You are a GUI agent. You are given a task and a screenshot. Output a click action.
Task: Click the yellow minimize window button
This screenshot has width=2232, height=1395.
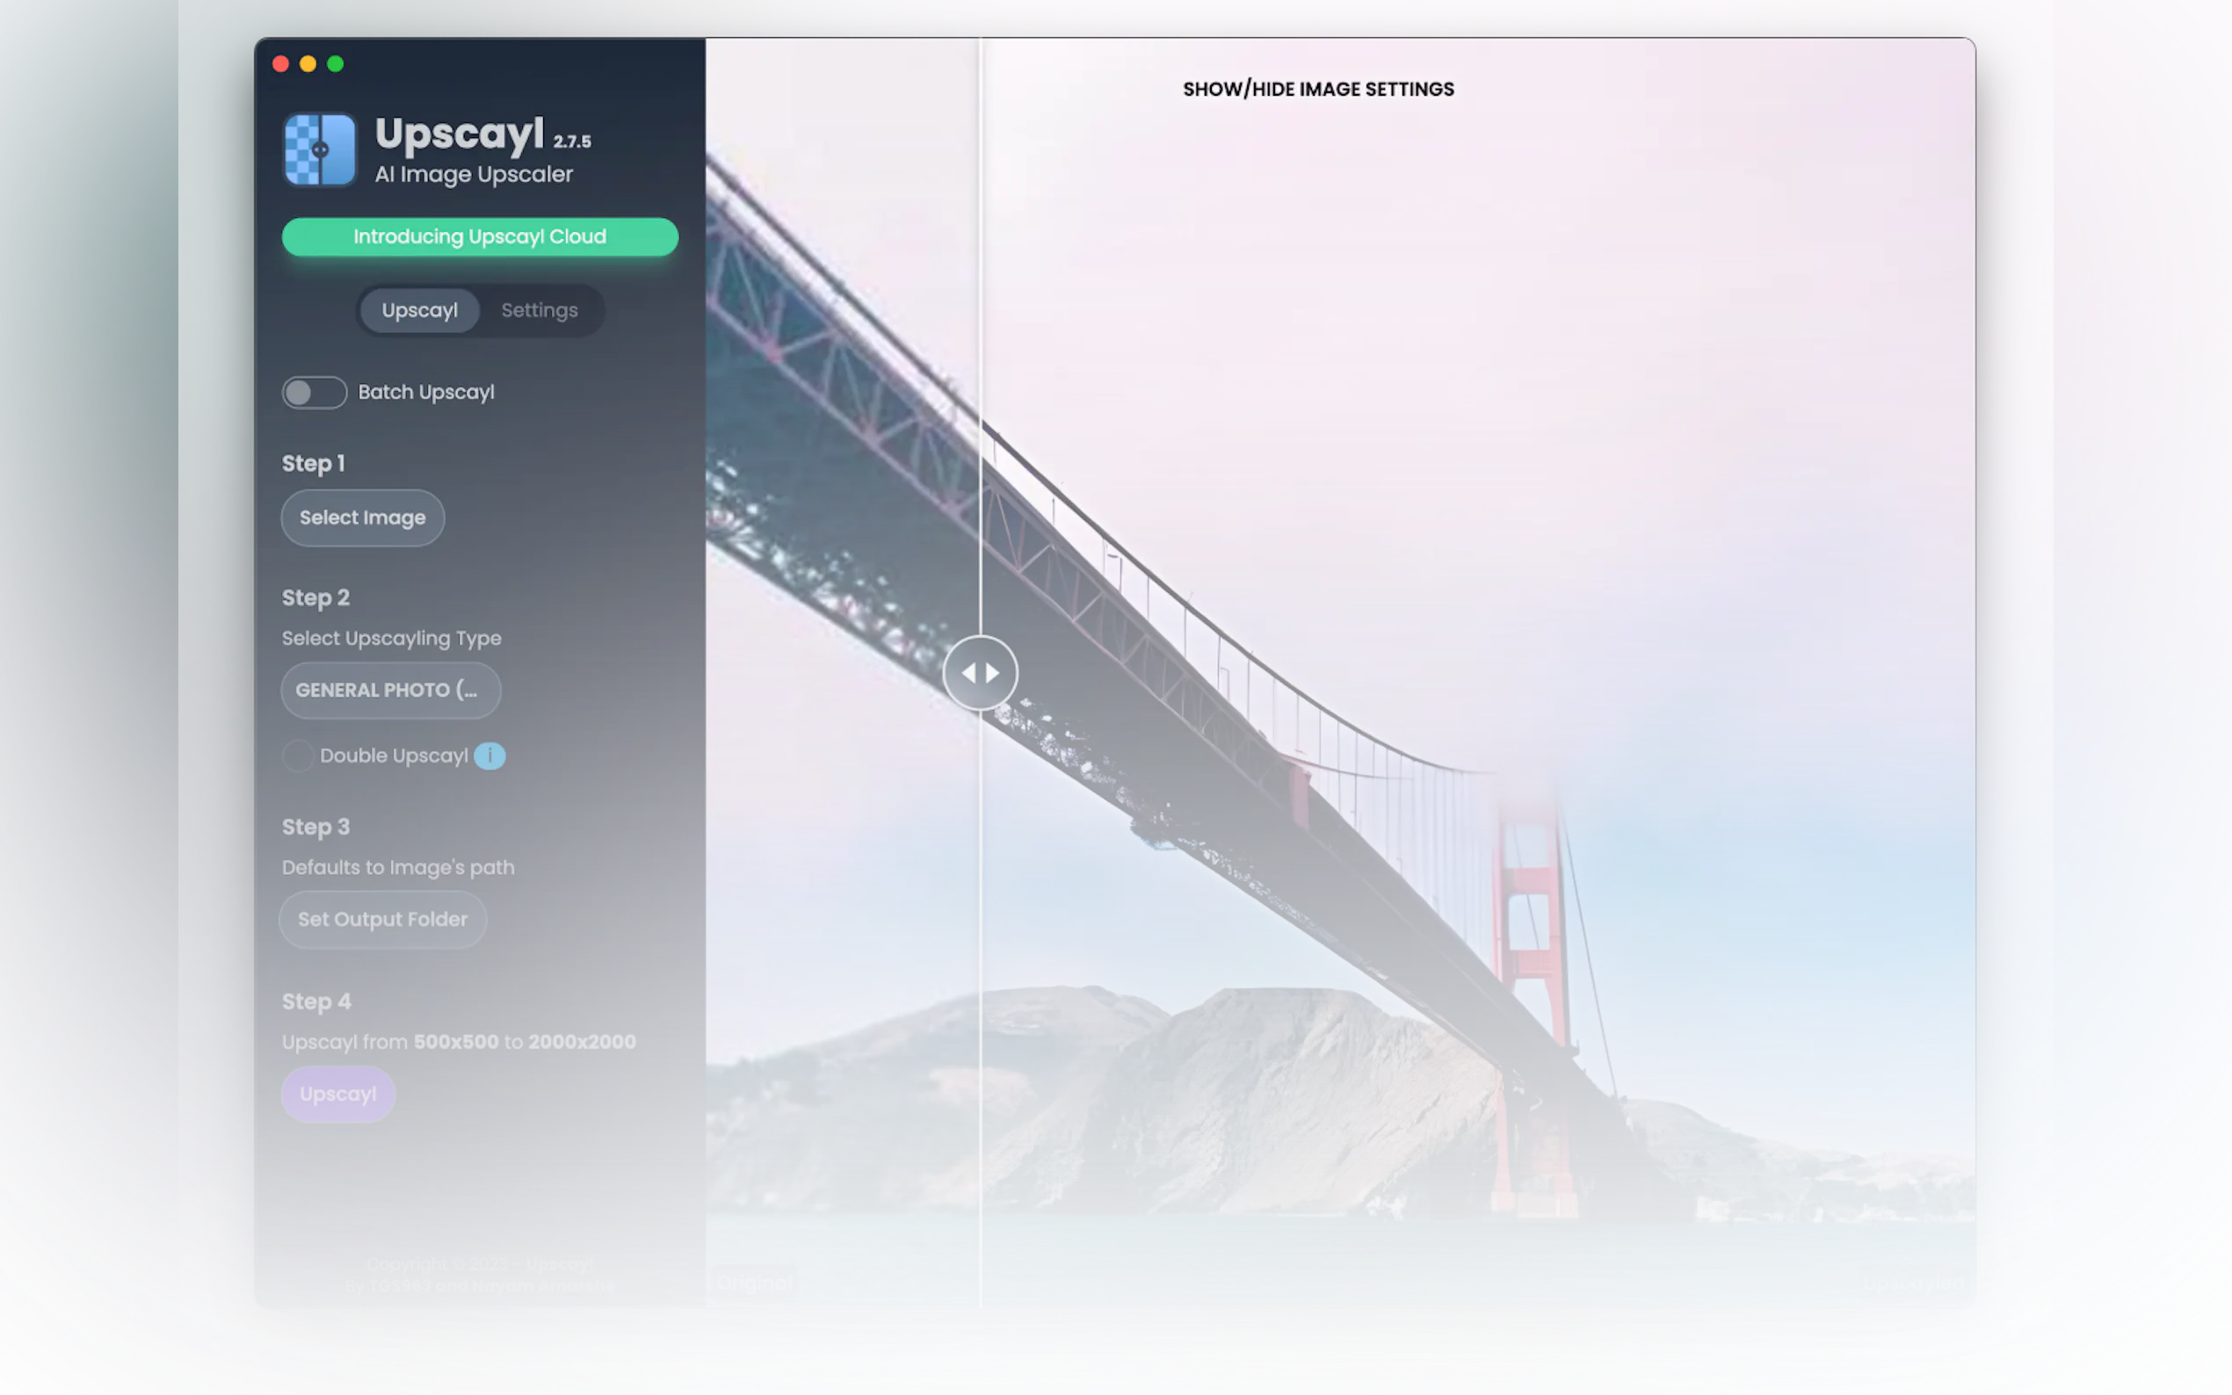(x=308, y=63)
